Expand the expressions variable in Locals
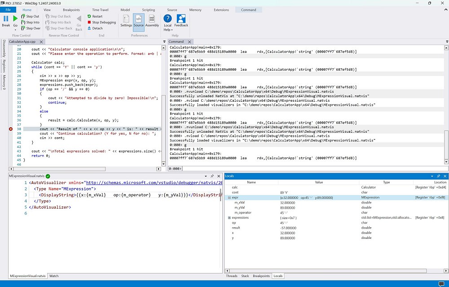This screenshot has width=449, height=287. point(229,218)
